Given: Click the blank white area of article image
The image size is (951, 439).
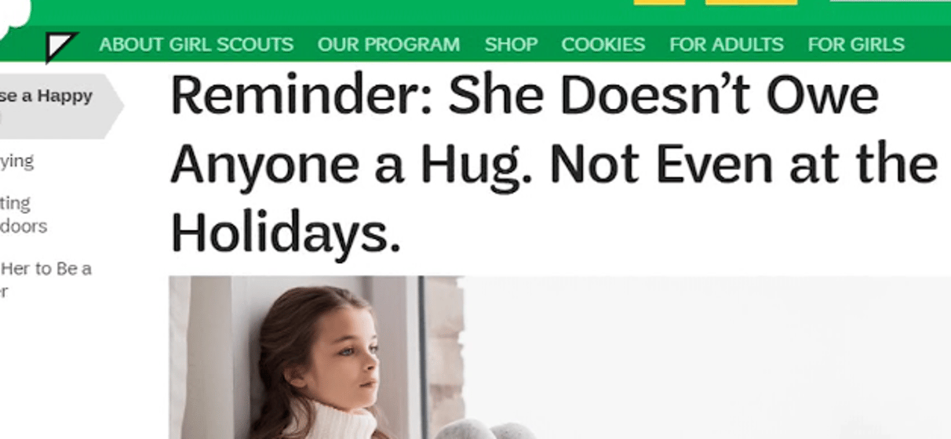Looking at the screenshot, I should pos(706,345).
